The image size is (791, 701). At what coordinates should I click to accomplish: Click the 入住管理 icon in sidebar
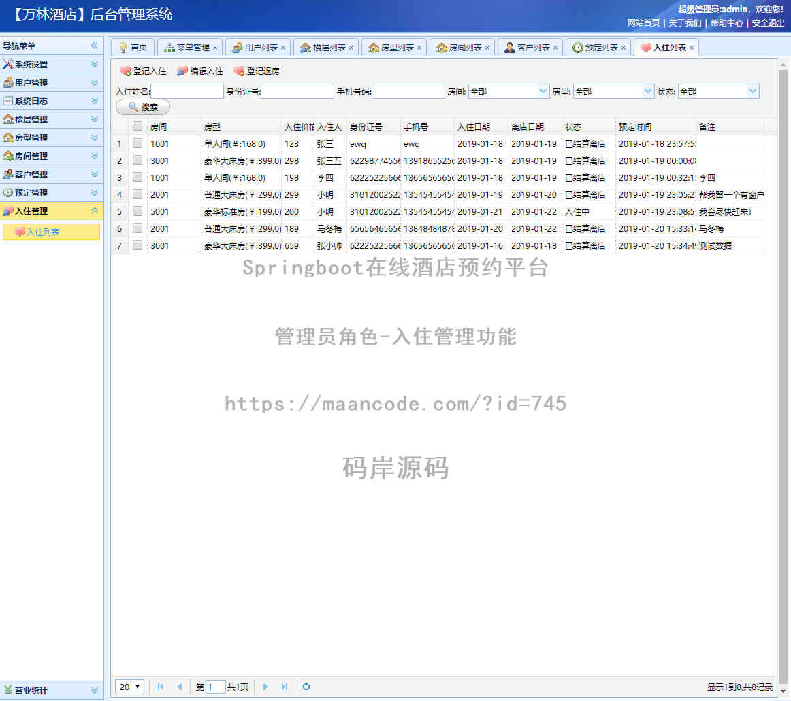pyautogui.click(x=8, y=211)
